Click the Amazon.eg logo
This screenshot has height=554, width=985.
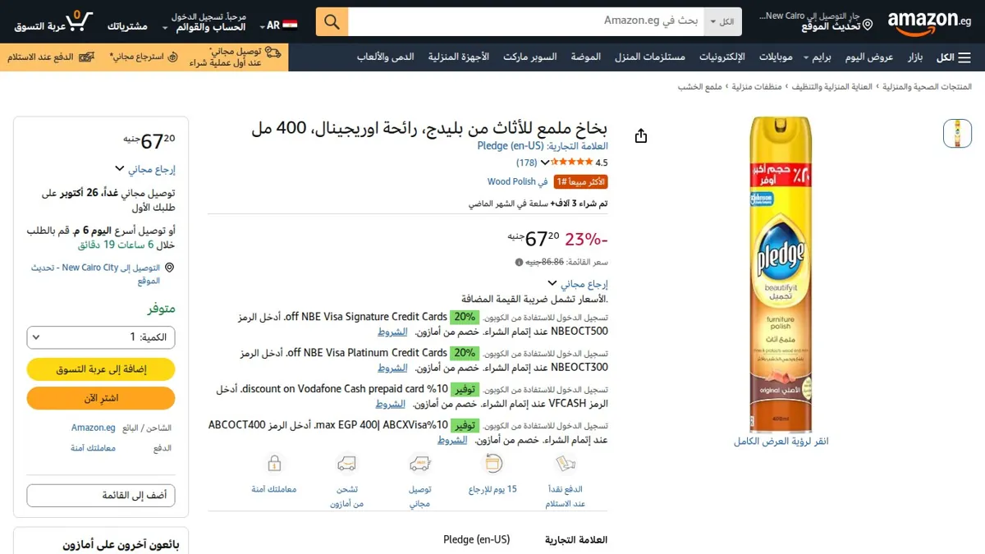click(930, 21)
